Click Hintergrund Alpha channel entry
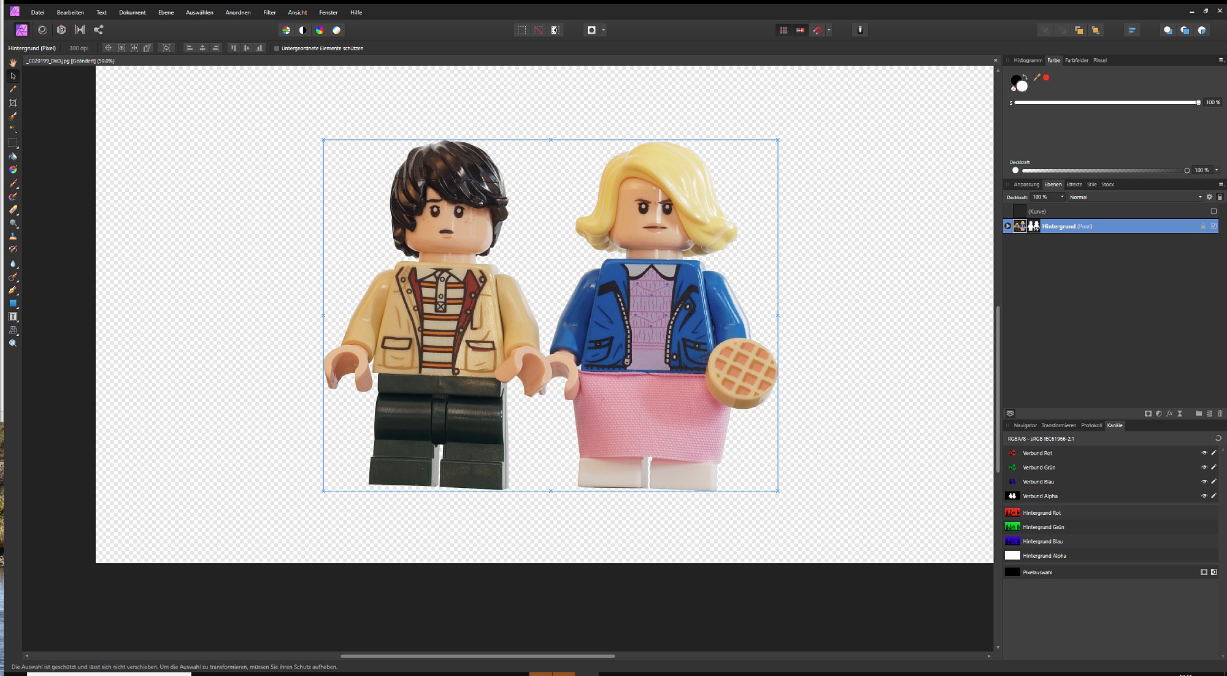Screen dimensions: 1227x676 1044,556
